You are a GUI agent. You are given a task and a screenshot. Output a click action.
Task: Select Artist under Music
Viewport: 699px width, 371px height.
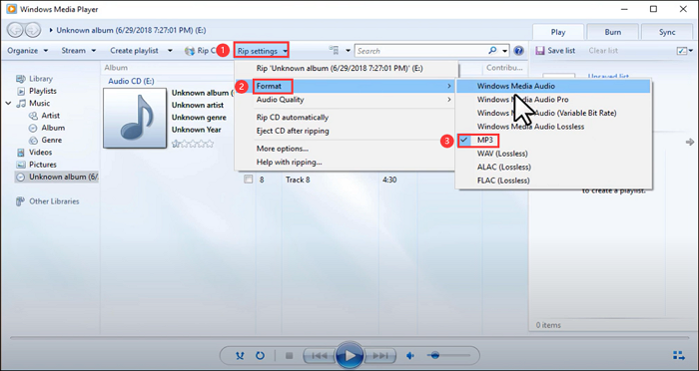pyautogui.click(x=50, y=116)
